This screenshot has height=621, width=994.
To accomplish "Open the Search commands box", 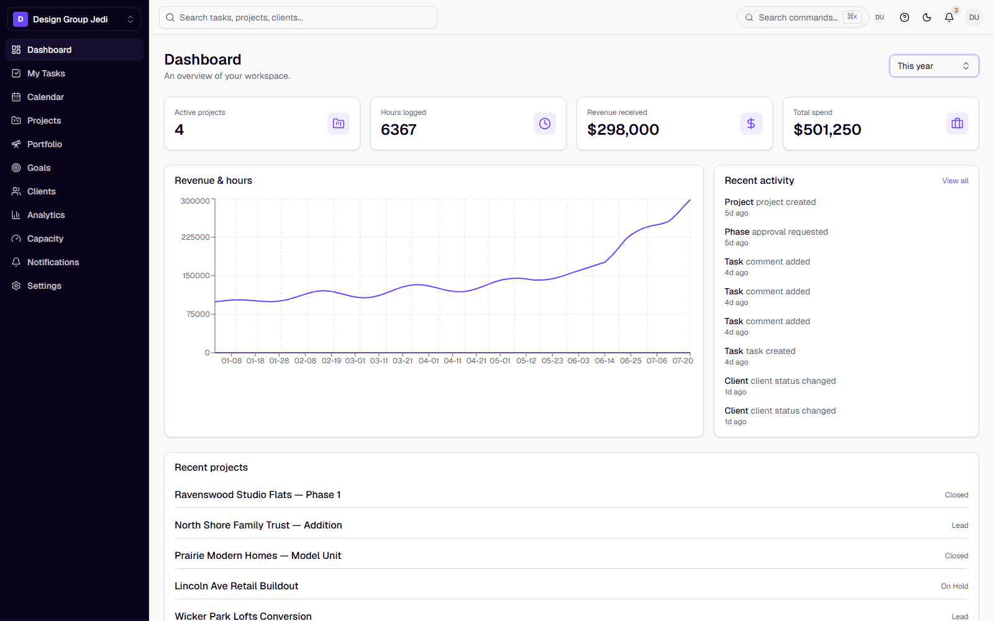I will coord(803,17).
